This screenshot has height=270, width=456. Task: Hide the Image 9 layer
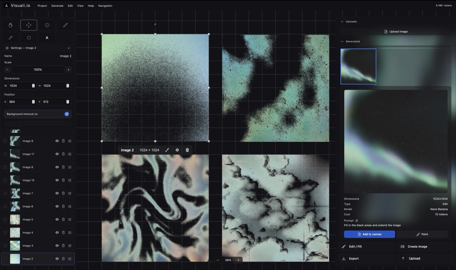click(57, 141)
